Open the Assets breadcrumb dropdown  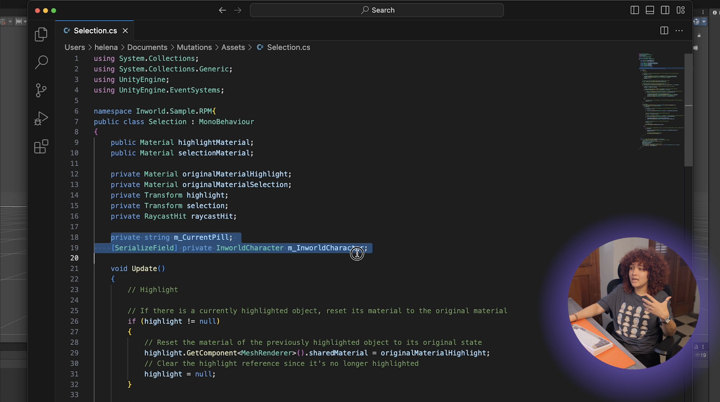[233, 47]
